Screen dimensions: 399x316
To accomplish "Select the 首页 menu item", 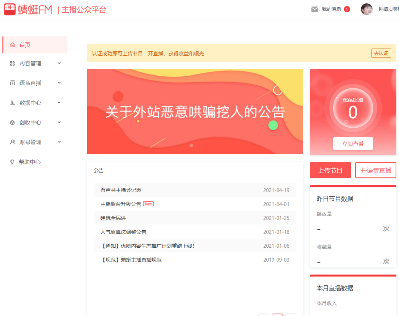I will pos(25,45).
